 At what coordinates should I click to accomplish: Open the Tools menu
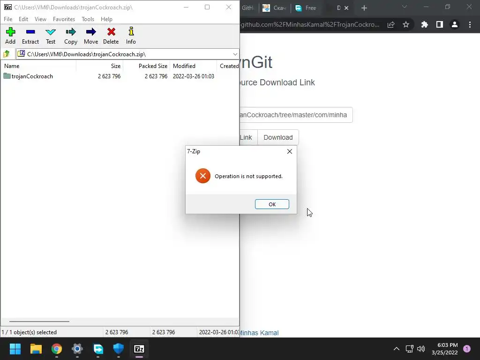(x=88, y=19)
